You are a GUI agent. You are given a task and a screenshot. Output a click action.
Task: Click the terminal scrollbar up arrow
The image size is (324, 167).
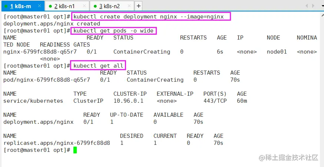[x=323, y=15]
